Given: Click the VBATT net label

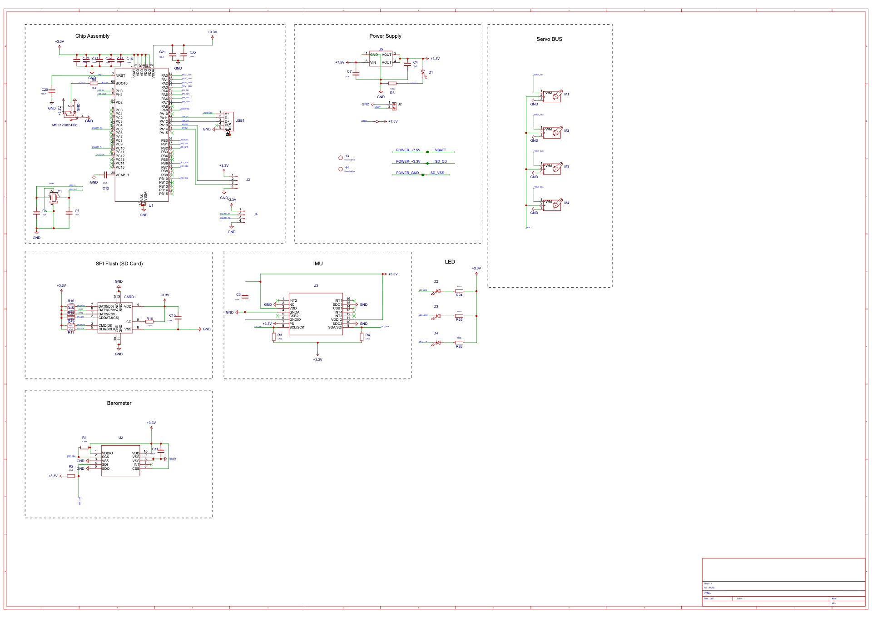Looking at the screenshot, I should [441, 150].
